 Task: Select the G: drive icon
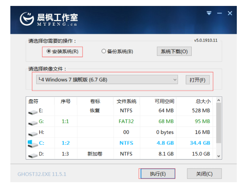point(33,123)
